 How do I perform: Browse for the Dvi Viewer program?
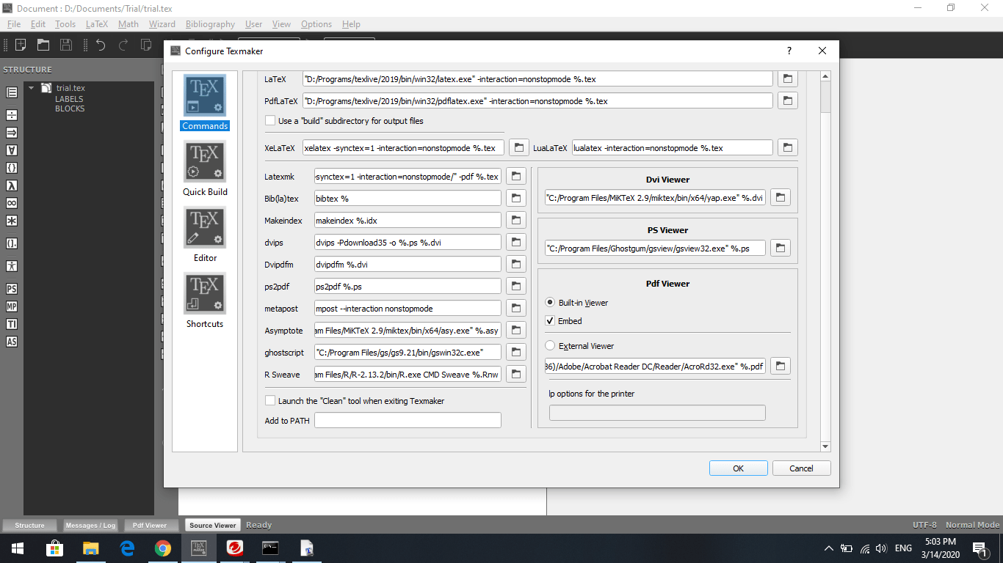(780, 196)
